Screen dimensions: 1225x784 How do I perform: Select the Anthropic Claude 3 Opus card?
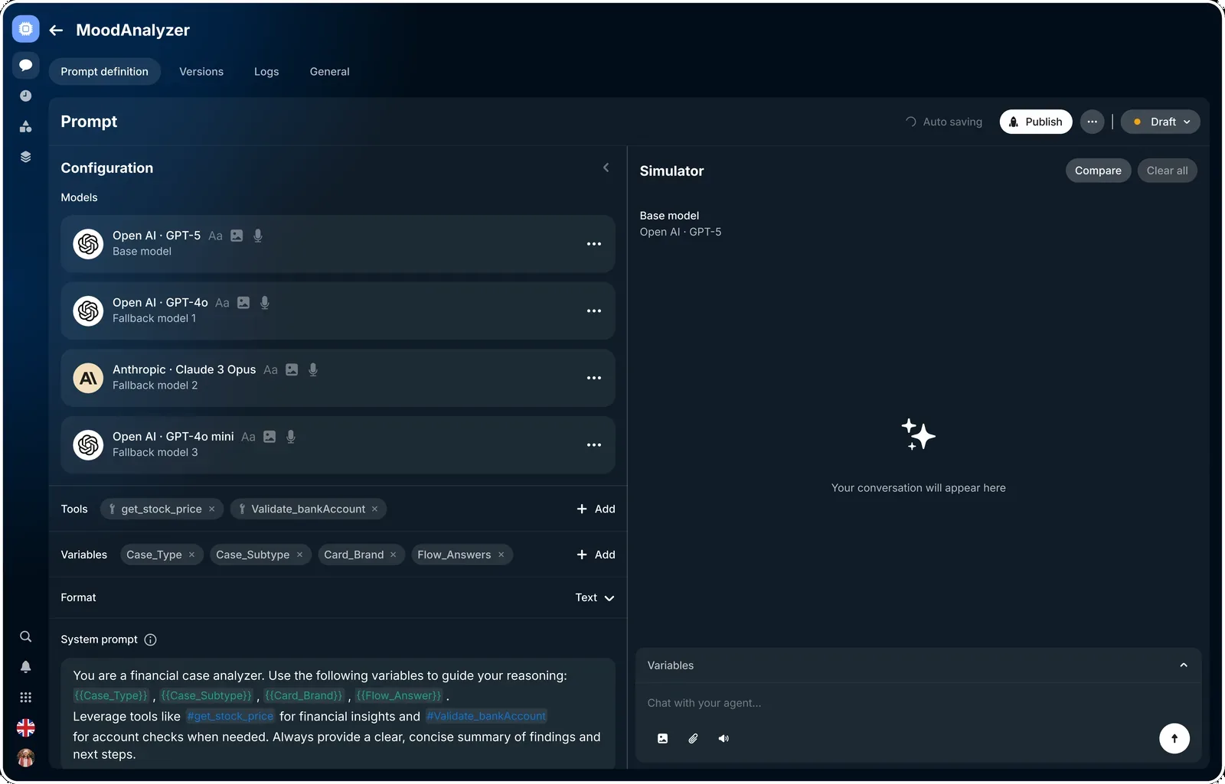click(x=338, y=378)
